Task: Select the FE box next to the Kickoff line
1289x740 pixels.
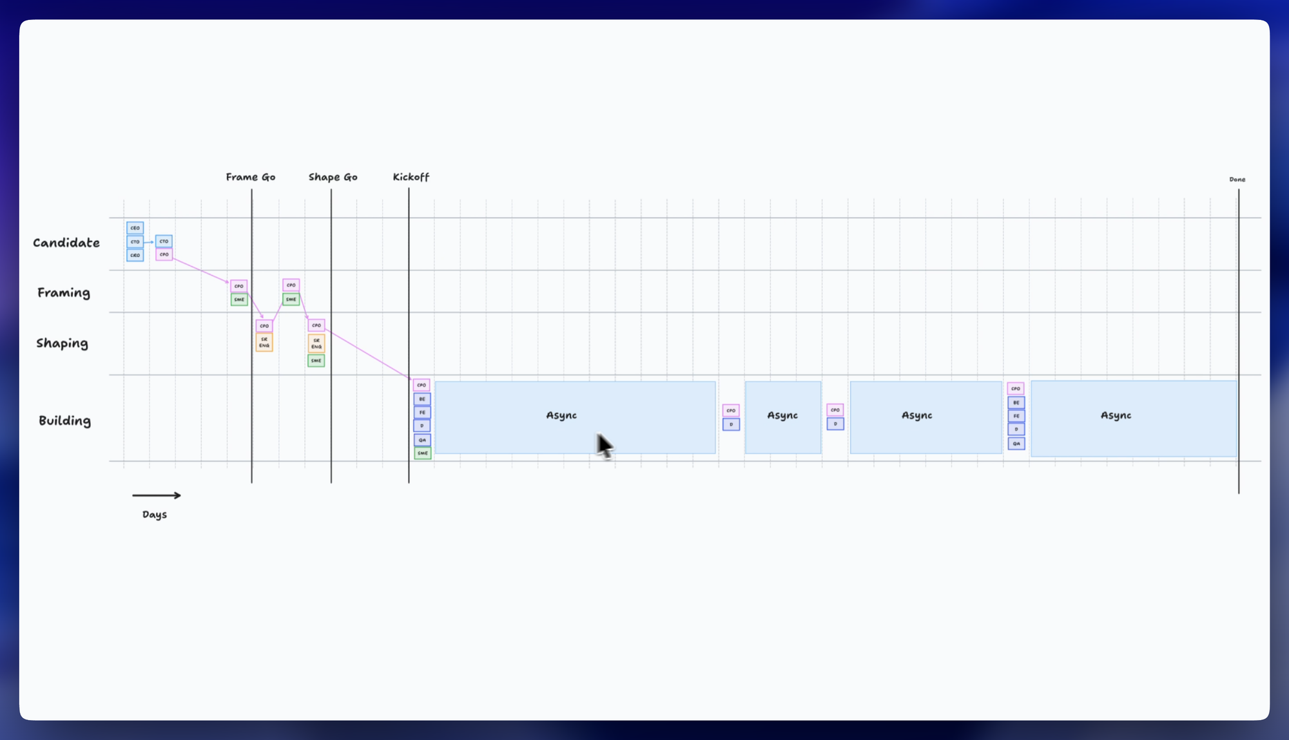Action: pos(422,412)
